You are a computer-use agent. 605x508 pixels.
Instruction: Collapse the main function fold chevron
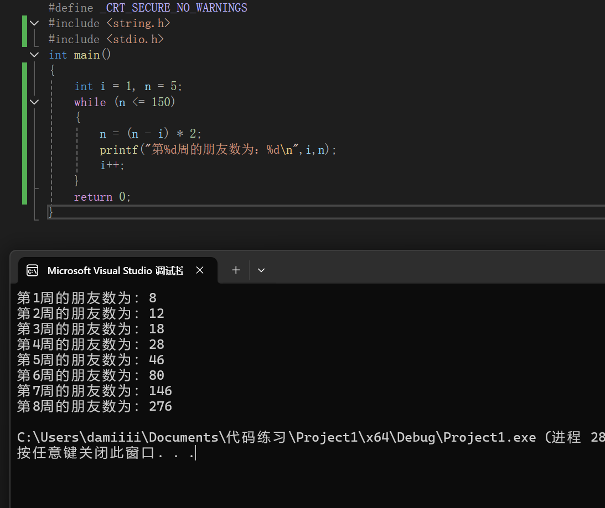34,55
